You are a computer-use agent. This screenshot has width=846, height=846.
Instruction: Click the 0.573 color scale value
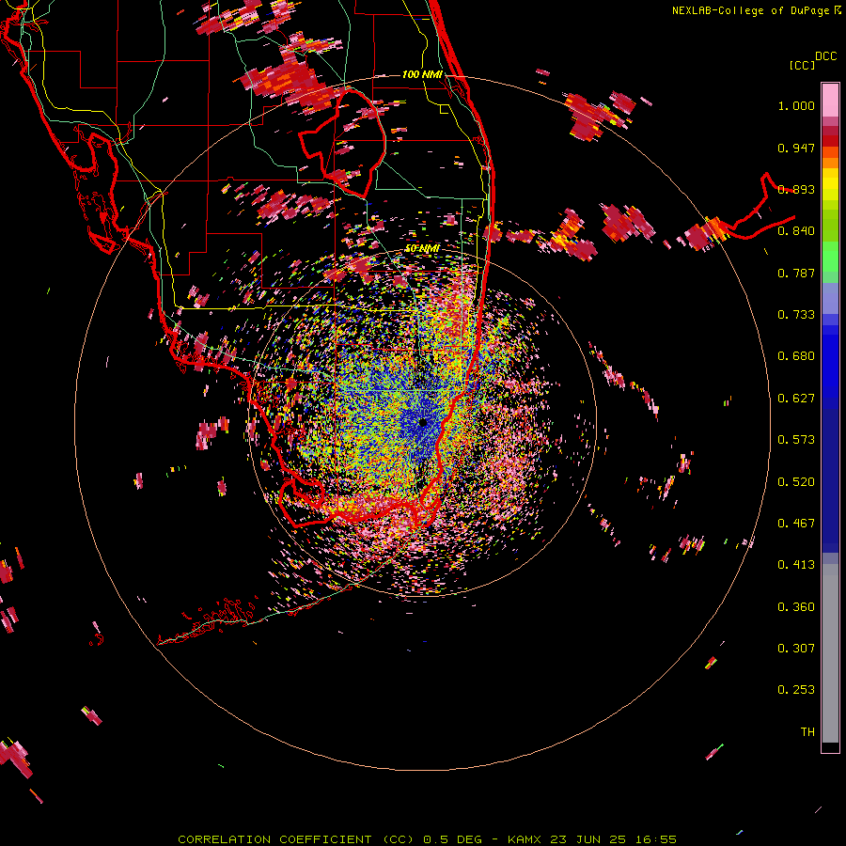[x=796, y=440]
